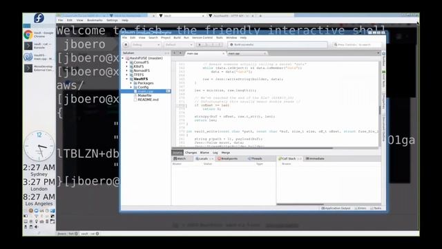
Task: Navigate forward with editor right arrow
Action: (x=180, y=53)
